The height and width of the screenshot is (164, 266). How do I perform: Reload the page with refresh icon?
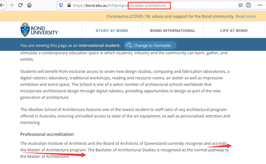pyautogui.click(x=20, y=5)
